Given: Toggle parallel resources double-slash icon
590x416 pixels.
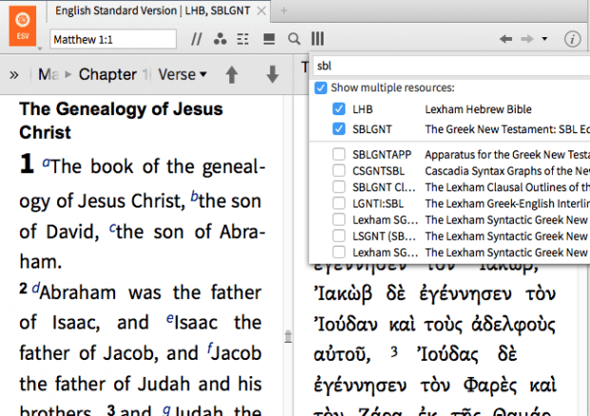Looking at the screenshot, I should [x=196, y=39].
